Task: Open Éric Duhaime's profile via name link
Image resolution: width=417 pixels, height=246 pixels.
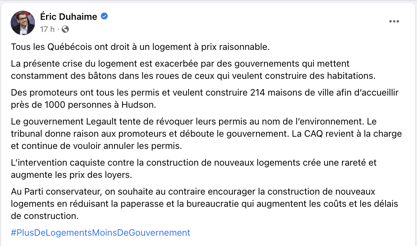Action: 68,16
